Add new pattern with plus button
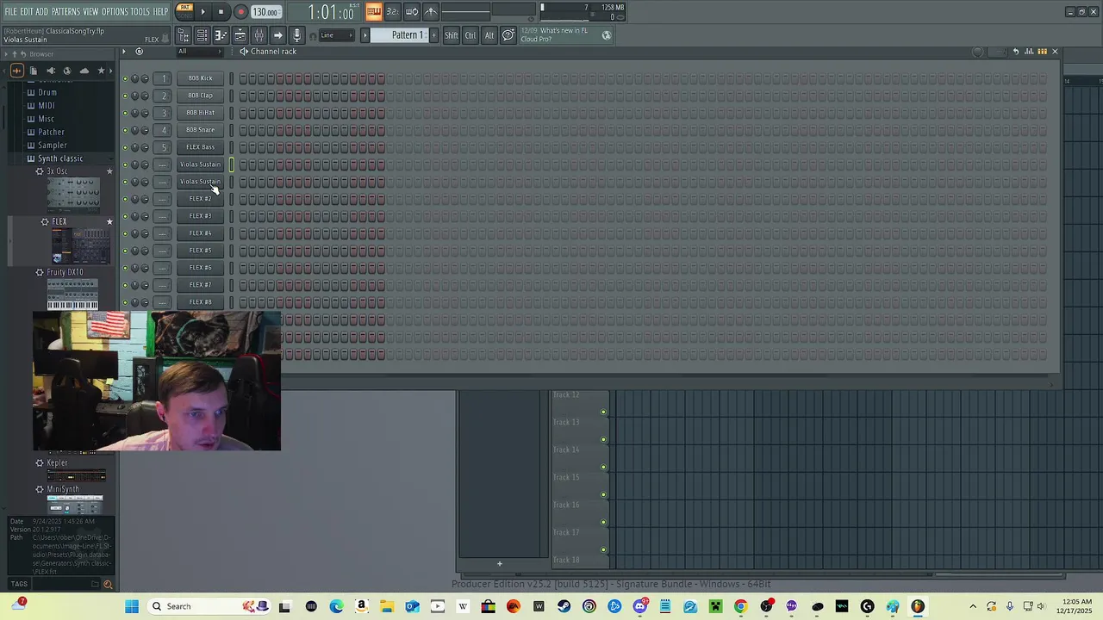Viewport: 1103px width, 620px height. [x=433, y=35]
